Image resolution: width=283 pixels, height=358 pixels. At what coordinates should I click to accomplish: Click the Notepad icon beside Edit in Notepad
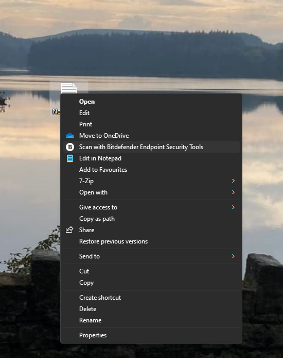70,158
